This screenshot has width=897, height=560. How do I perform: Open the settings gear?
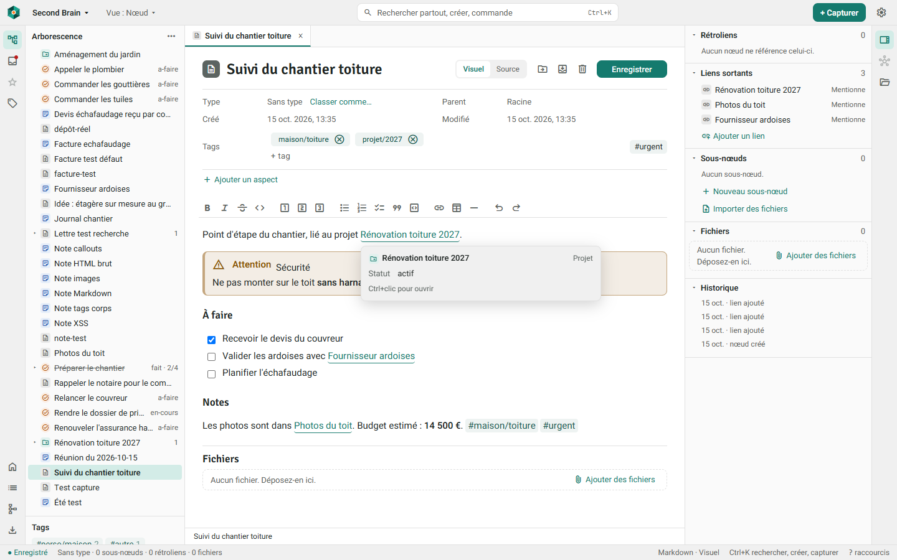(x=881, y=12)
